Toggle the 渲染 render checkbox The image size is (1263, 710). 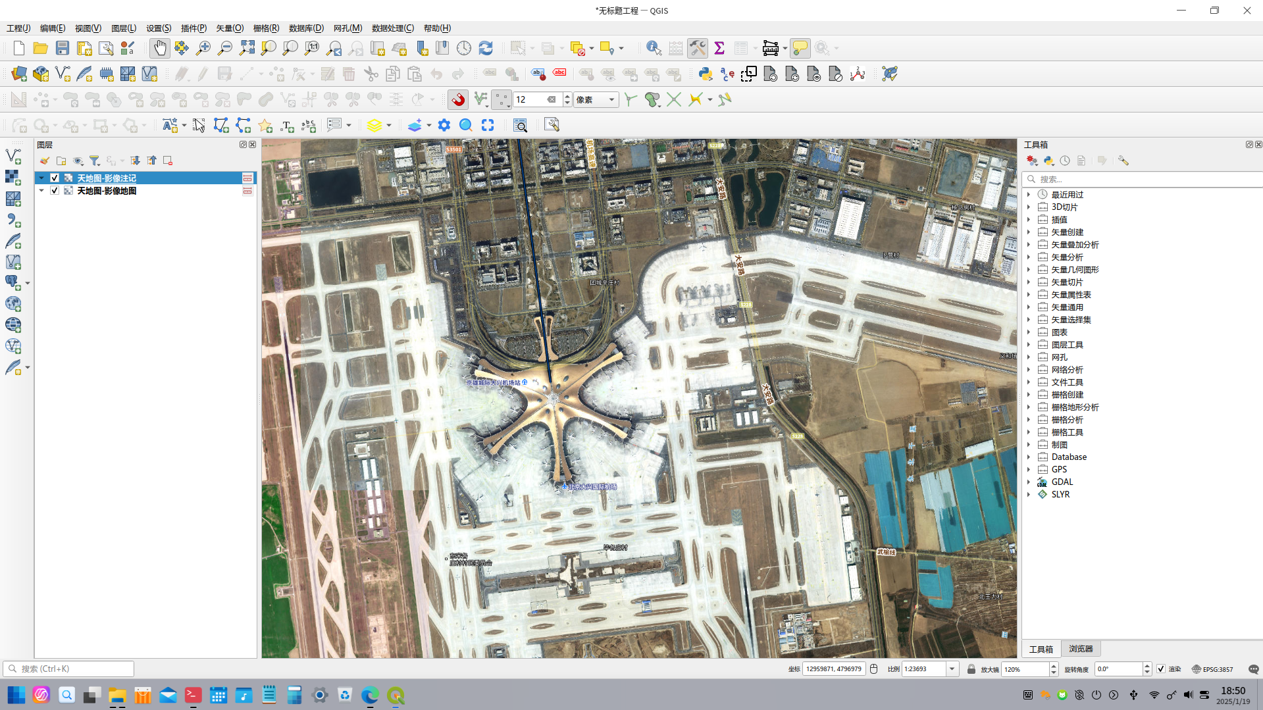pos(1161,669)
